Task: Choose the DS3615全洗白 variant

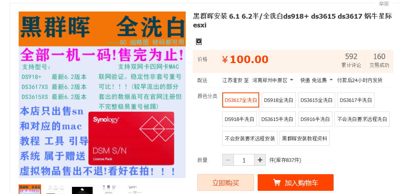Action: tap(317, 100)
